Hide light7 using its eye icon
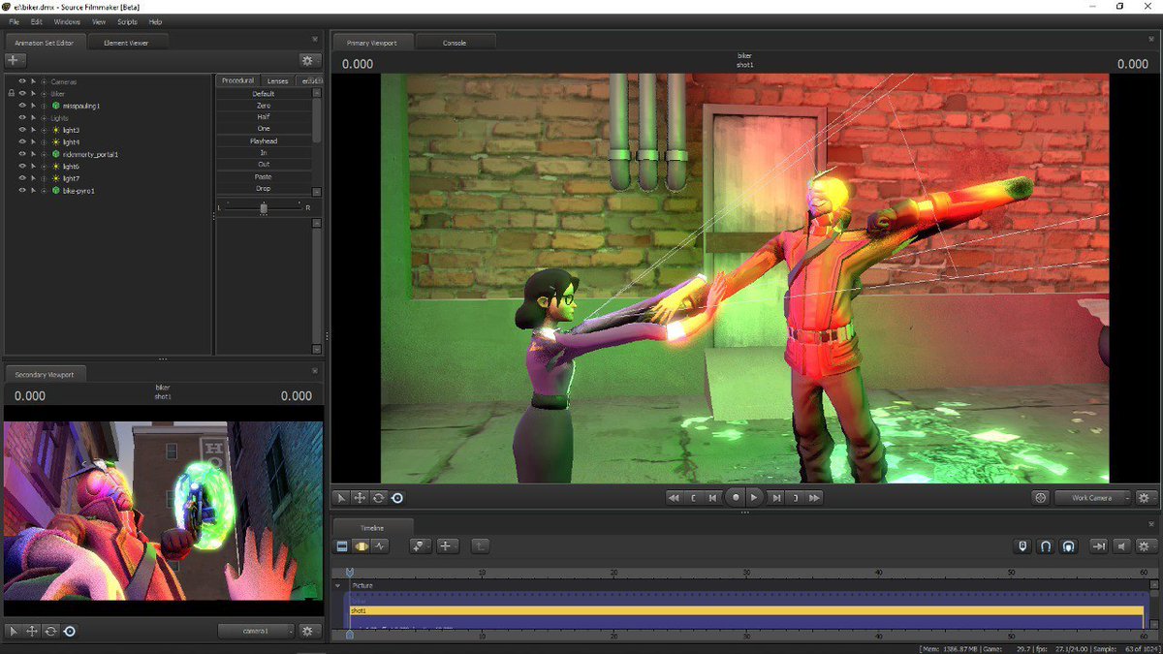The image size is (1163, 654). click(22, 178)
